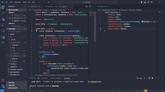Screen dimensions: 165x92
Task: Switch to the Debug Console tab
Action: (x=56, y=78)
